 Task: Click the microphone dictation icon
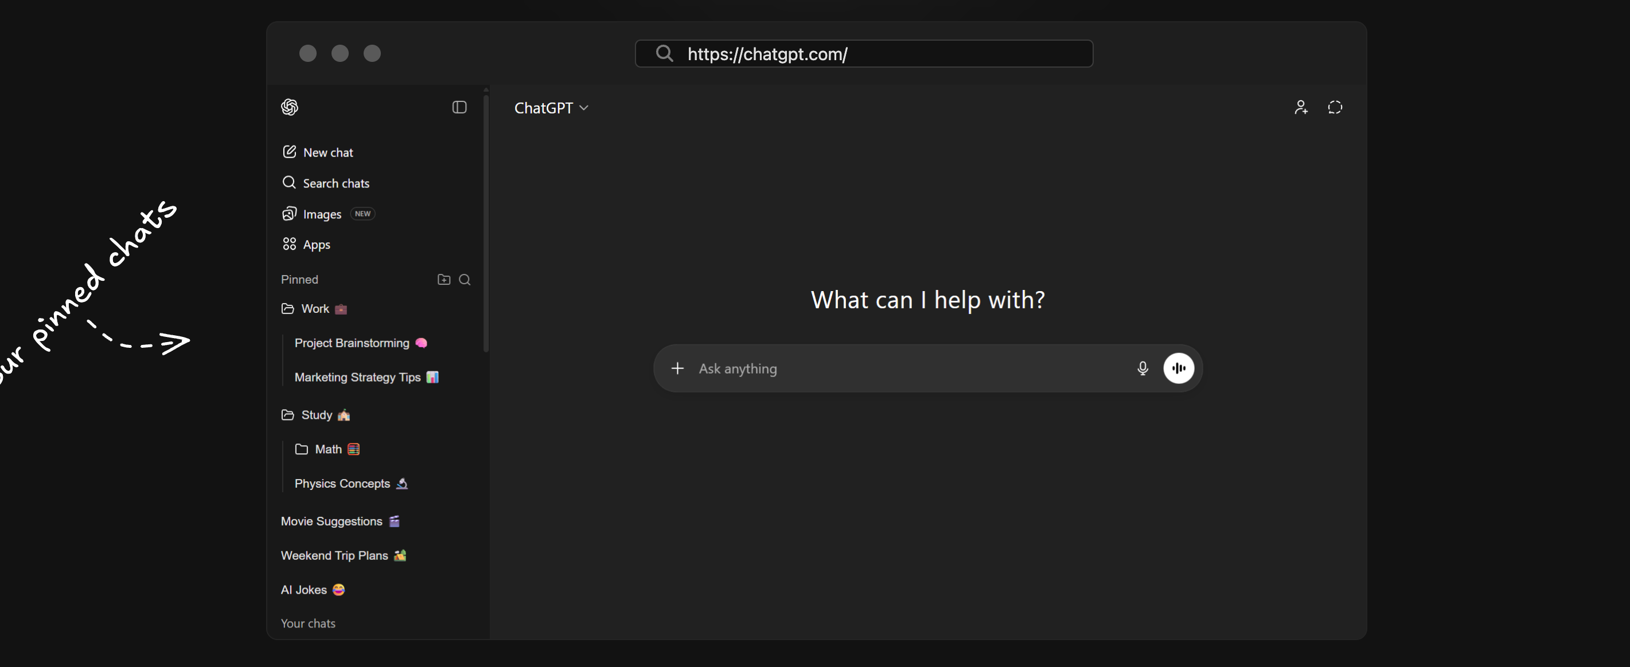pyautogui.click(x=1142, y=368)
